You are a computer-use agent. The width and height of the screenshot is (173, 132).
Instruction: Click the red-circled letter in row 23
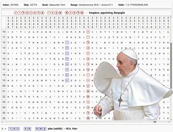coord(88,102)
